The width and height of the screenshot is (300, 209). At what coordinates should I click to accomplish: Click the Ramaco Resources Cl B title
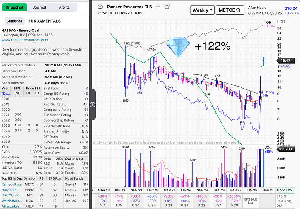tap(129, 7)
